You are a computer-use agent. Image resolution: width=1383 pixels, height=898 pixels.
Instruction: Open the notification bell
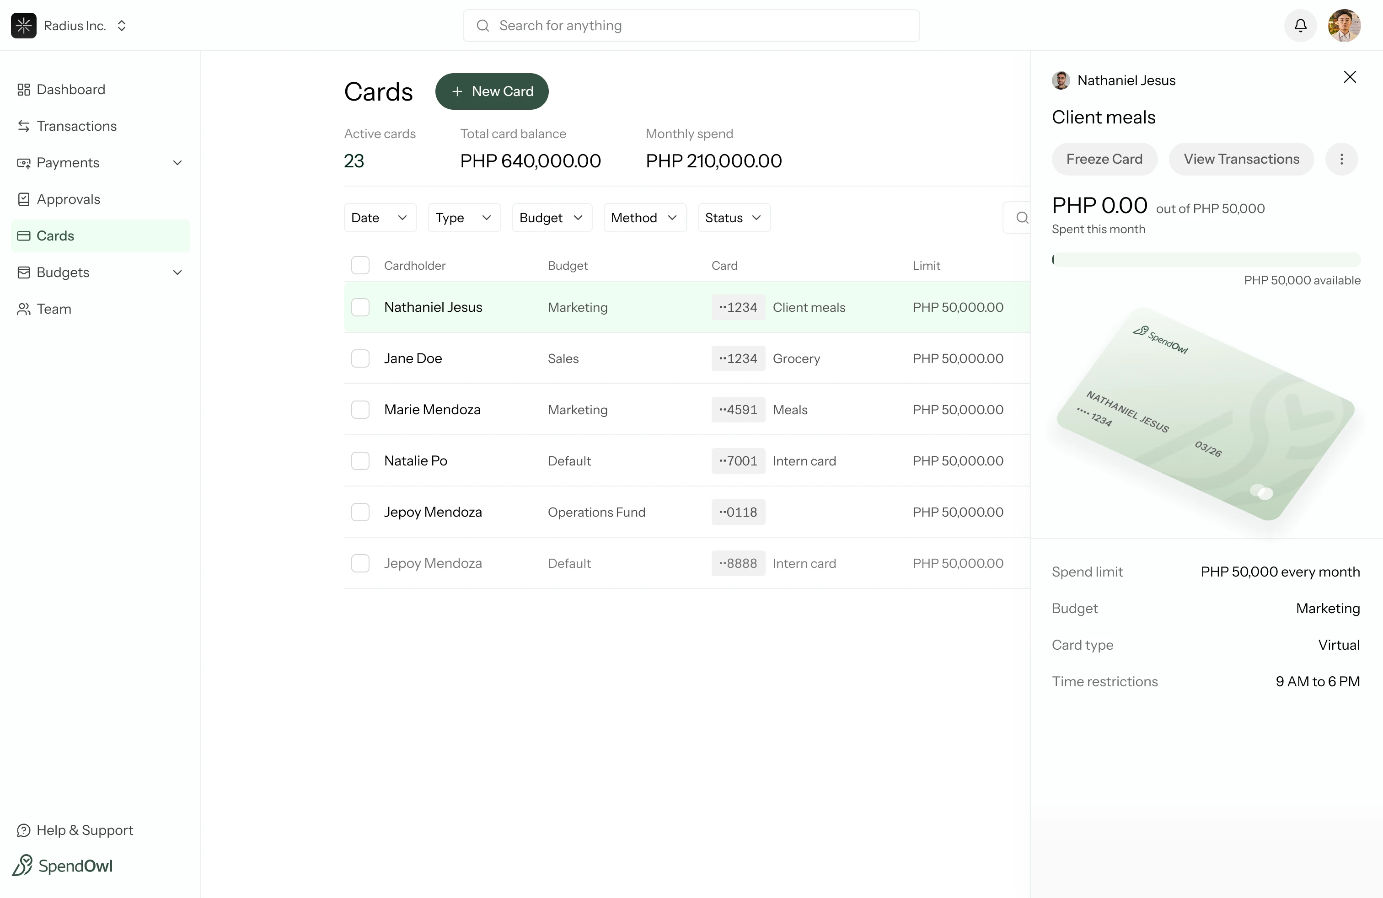point(1300,26)
